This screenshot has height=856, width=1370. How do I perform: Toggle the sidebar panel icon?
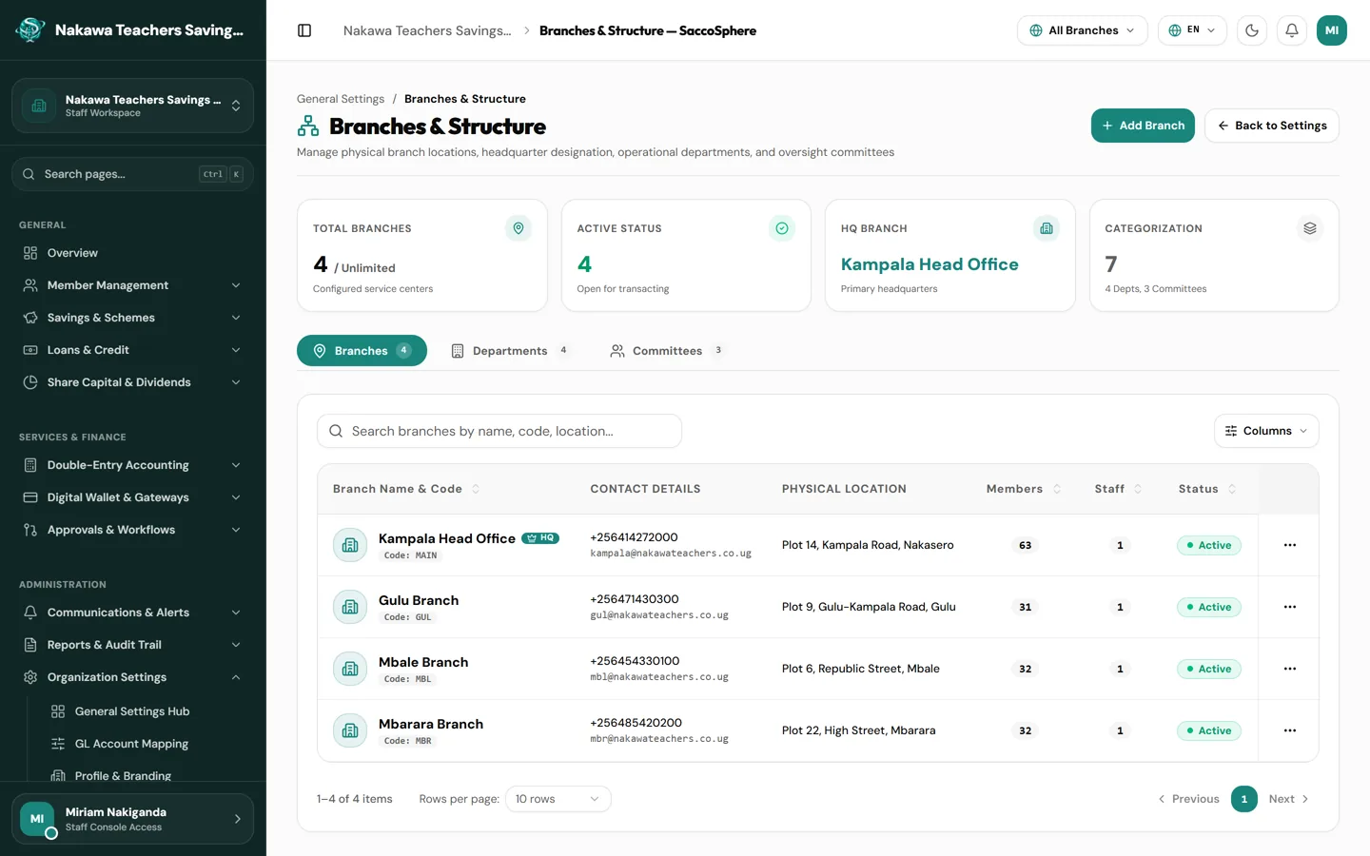(x=304, y=30)
